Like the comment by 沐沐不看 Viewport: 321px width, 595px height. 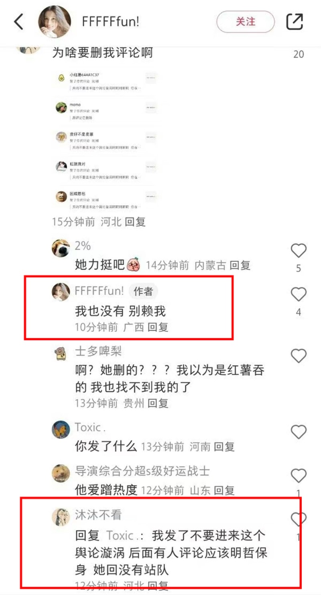[299, 520]
